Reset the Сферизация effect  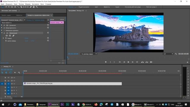pos(48,33)
